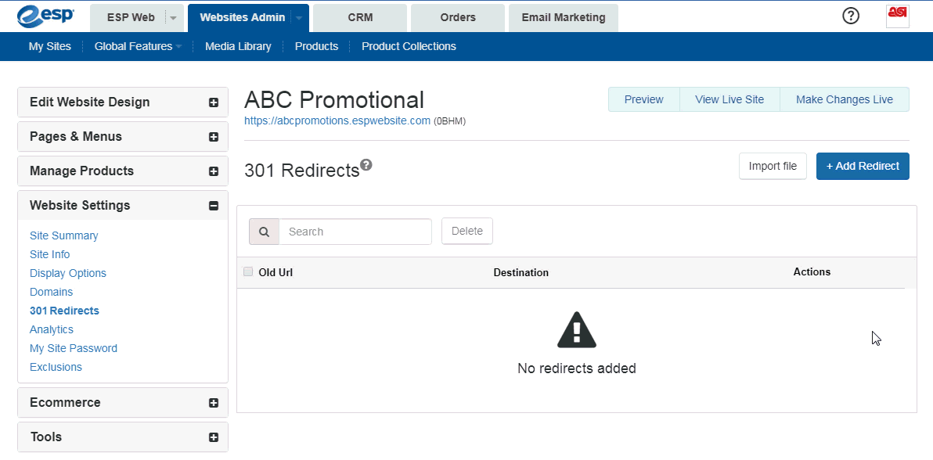Expand the Tools section
This screenshot has height=460, width=933.
pos(123,437)
